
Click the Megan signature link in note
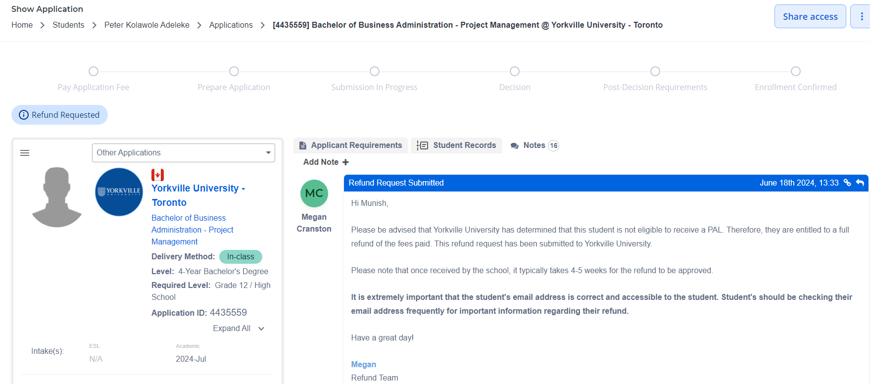coord(364,365)
